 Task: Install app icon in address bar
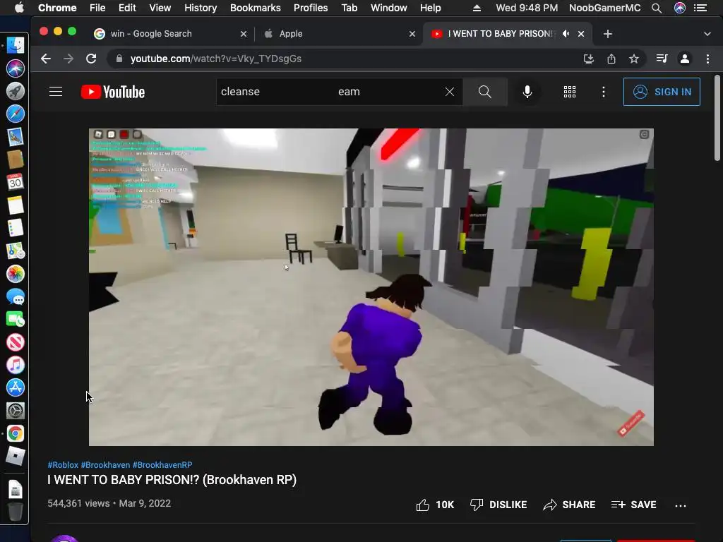click(x=588, y=59)
